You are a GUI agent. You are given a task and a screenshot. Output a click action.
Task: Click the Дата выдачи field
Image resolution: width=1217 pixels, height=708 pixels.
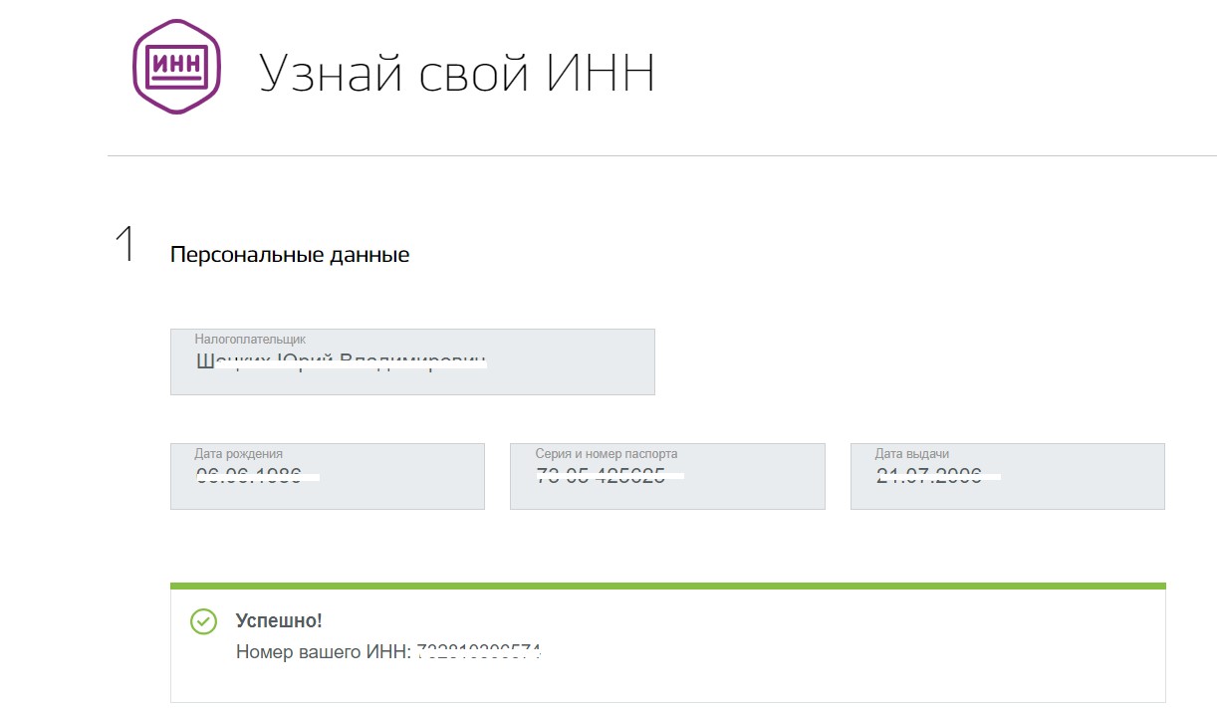pos(1008,476)
